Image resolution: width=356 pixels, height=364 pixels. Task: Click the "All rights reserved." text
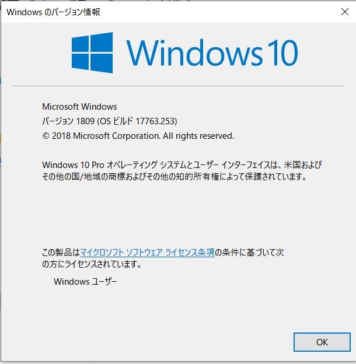pyautogui.click(x=198, y=136)
